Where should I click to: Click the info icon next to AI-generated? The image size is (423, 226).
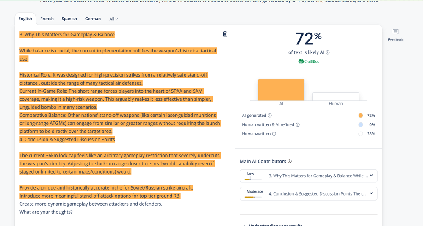click(270, 116)
